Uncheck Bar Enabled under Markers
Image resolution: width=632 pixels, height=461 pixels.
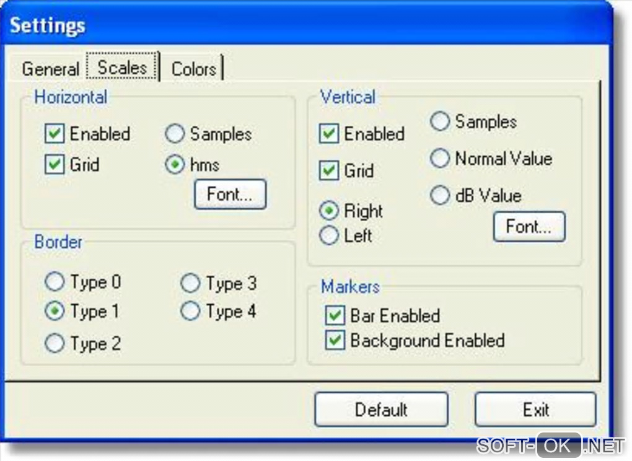(x=335, y=315)
